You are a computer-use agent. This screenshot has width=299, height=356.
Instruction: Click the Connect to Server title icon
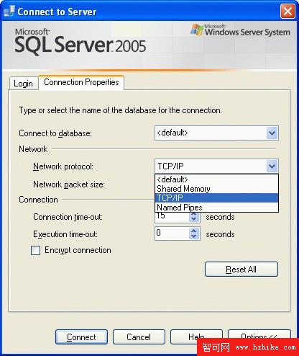(x=9, y=12)
